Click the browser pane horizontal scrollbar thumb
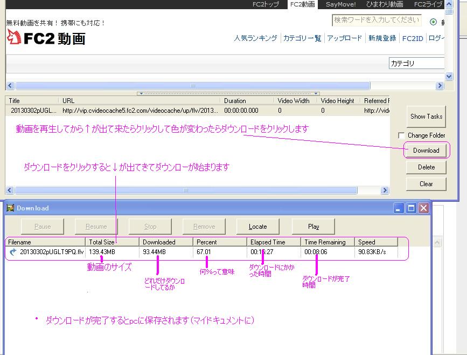 pos(193,86)
